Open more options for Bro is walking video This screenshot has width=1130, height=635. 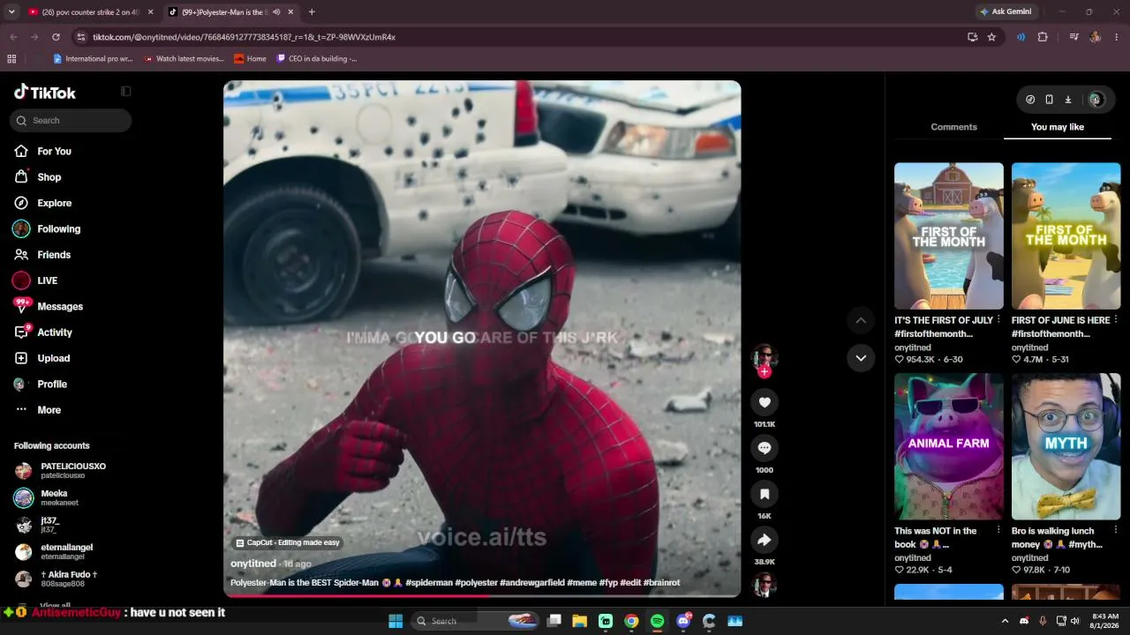1117,531
